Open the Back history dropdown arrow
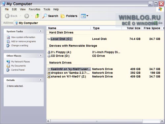Viewport: 165px width, 124px height. click(20, 16)
